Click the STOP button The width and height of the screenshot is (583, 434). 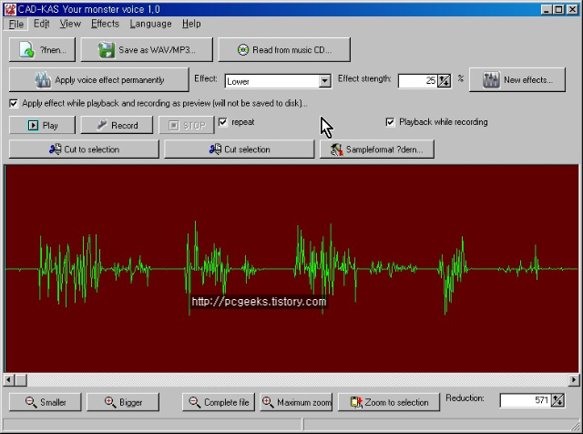[187, 126]
